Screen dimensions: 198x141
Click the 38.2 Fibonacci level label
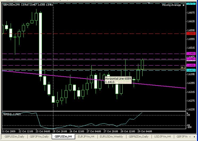tap(183, 68)
